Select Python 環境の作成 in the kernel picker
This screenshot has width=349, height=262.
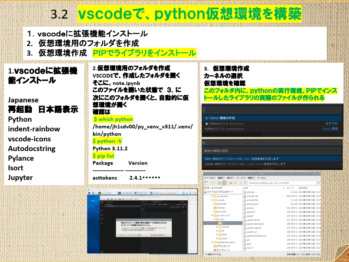click(271, 118)
